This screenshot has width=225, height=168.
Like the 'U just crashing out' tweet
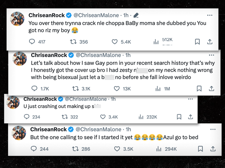(x=103, y=117)
